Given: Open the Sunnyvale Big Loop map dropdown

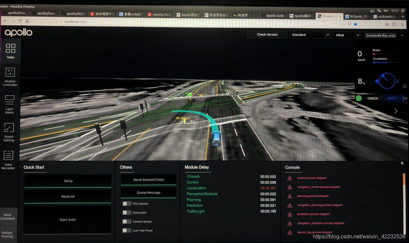Looking at the screenshot, I should (x=385, y=35).
